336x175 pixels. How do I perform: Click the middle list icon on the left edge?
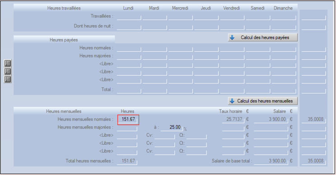[x=8, y=71]
